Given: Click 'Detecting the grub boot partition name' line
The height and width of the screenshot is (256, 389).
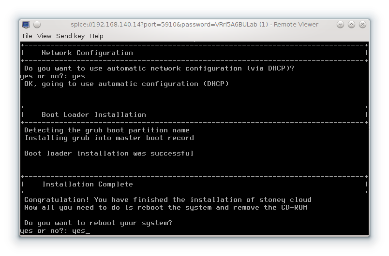Looking at the screenshot, I should point(106,130).
